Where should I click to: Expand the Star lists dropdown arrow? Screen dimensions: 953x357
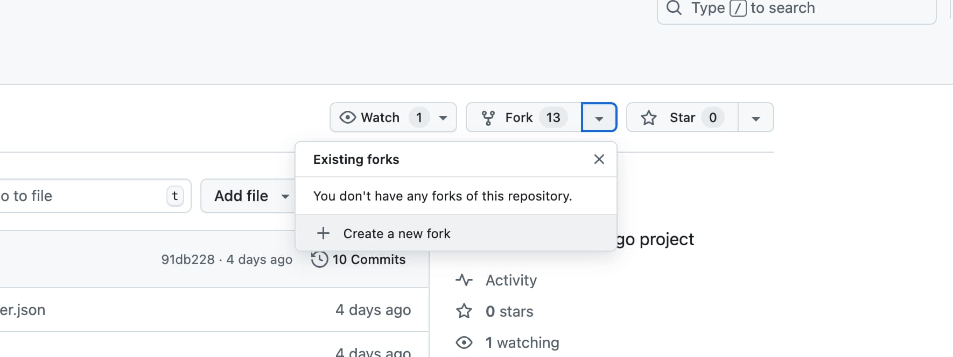click(x=755, y=118)
